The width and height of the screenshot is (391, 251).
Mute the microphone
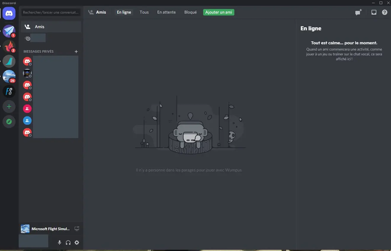[x=60, y=243]
